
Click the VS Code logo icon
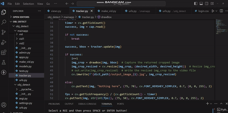(x=2, y=4)
